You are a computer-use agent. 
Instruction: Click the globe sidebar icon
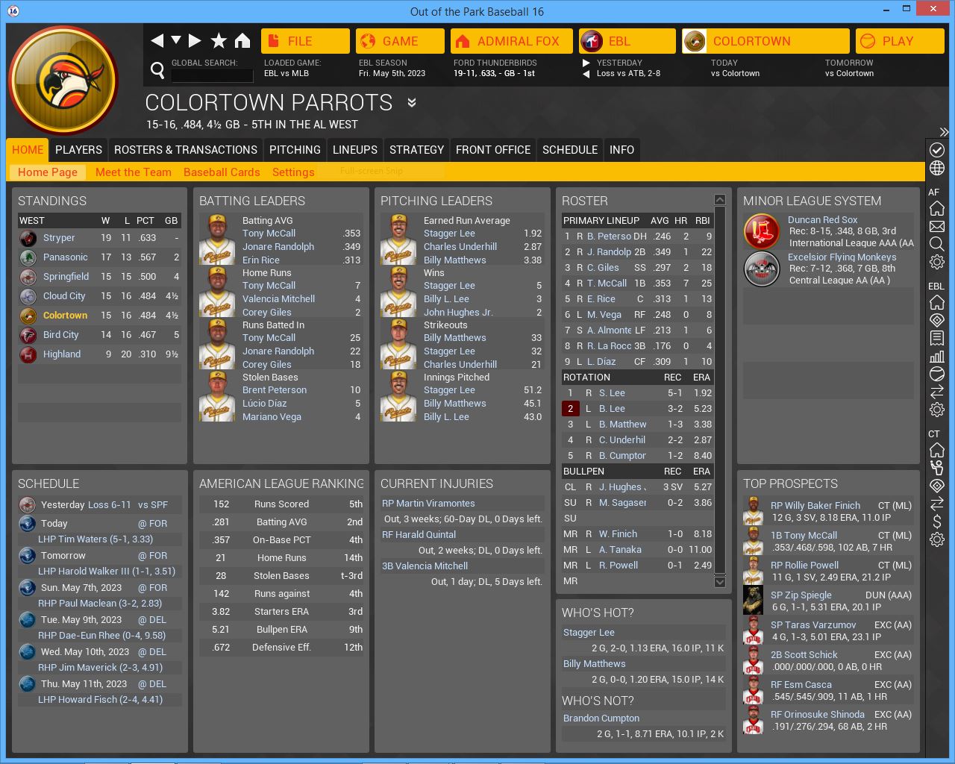[936, 168]
